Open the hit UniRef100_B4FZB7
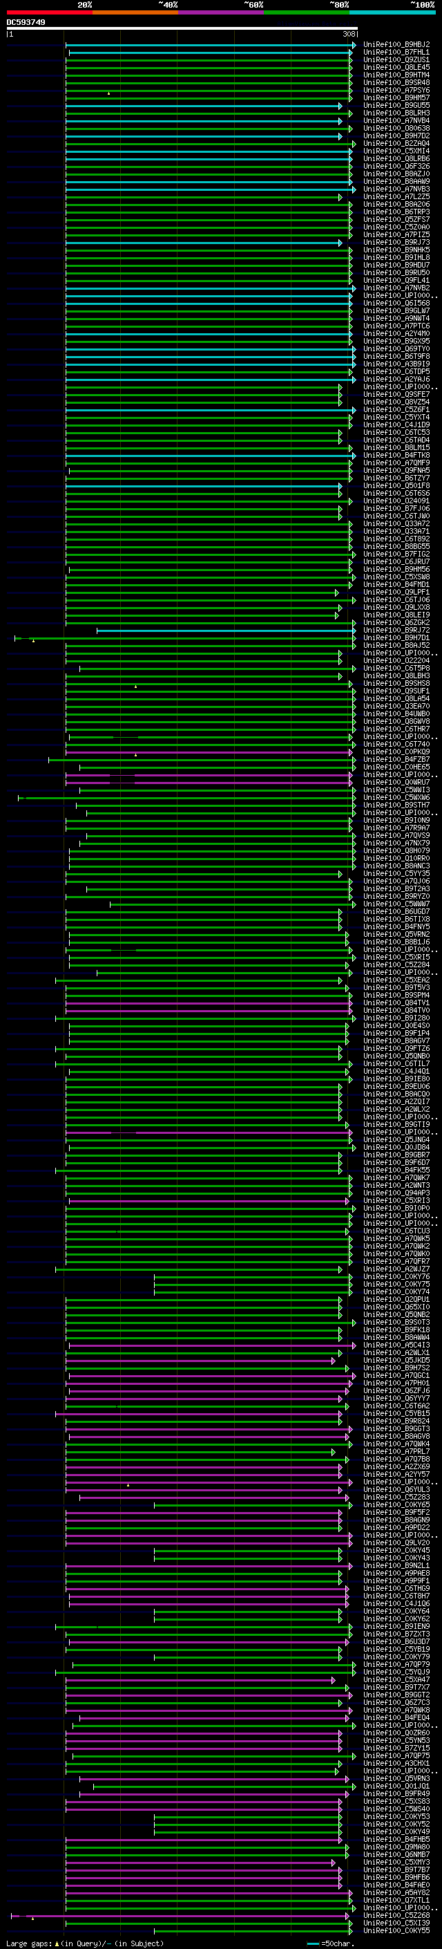The width and height of the screenshot is (442, 1949). pos(396,760)
